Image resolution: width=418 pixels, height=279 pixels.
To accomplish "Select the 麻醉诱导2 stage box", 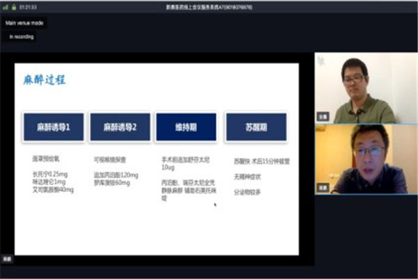I will [x=119, y=127].
